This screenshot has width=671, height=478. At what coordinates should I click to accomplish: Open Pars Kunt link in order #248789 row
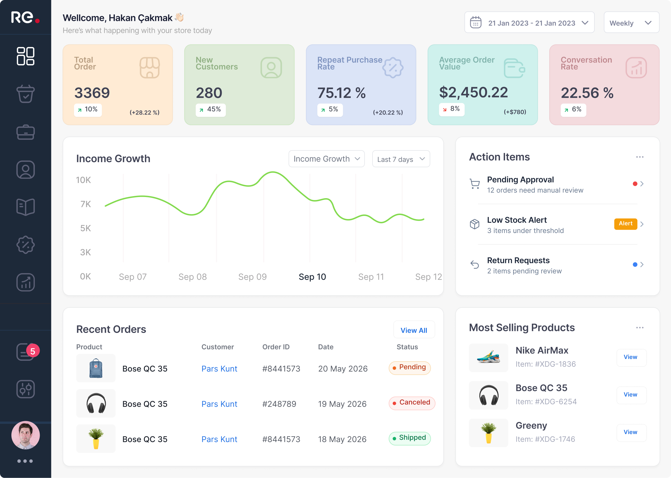click(219, 404)
